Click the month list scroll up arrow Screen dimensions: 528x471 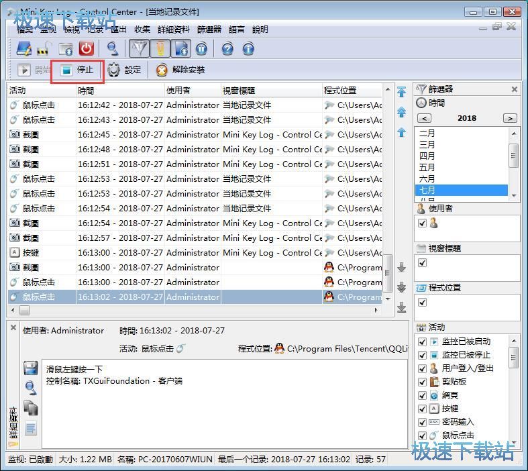[514, 134]
